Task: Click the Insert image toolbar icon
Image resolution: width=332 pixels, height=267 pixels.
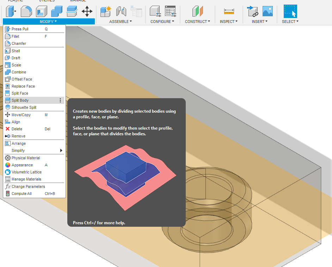Action: (x=268, y=11)
